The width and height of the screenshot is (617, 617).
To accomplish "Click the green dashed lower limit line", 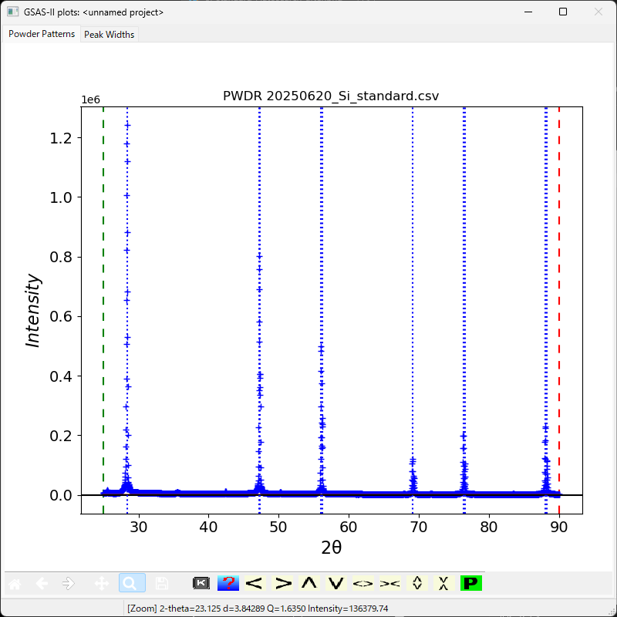I will 103,308.
